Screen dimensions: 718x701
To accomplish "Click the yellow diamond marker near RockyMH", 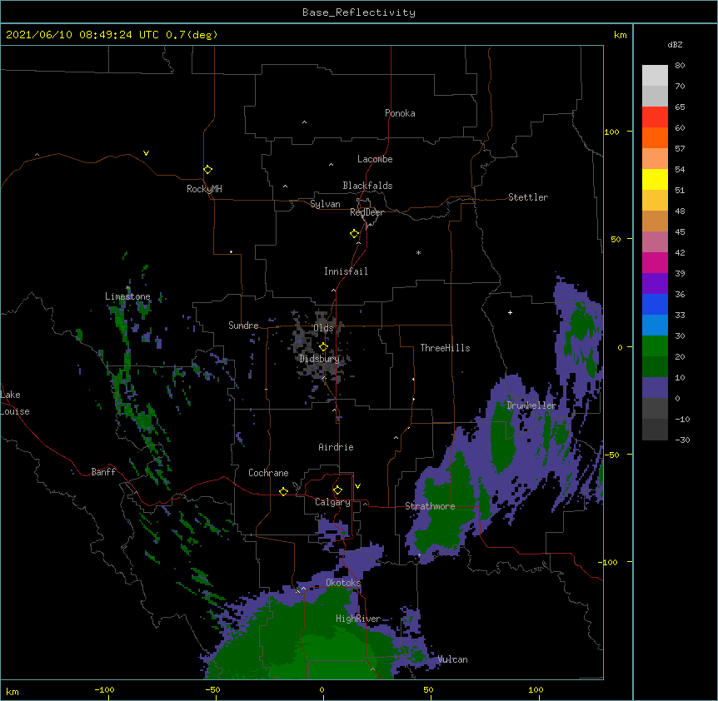I will coord(208,170).
